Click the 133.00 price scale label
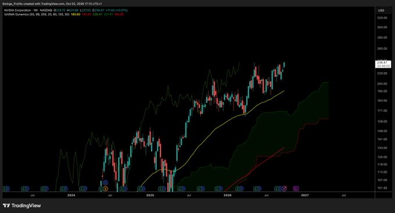The height and width of the screenshot is (213, 395). [x=382, y=148]
